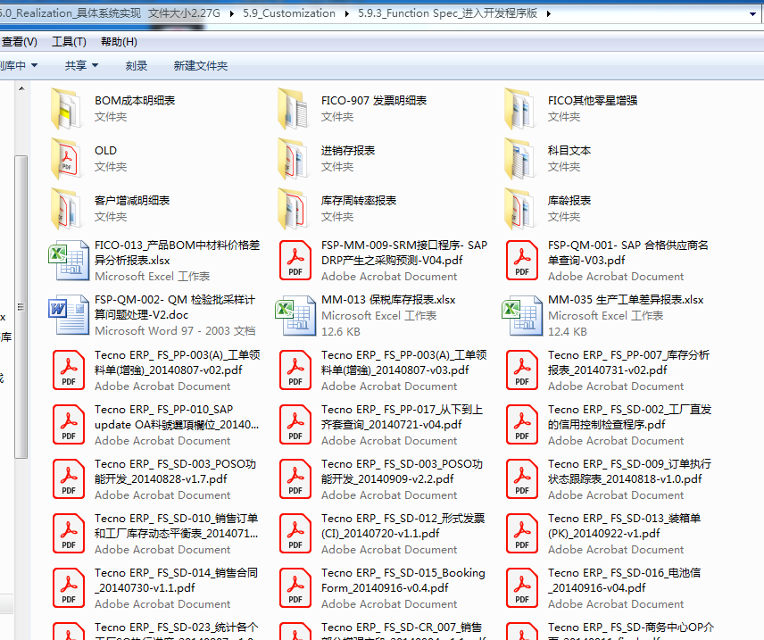The width and height of the screenshot is (764, 640).
Task: Select file name Booking Form_20140916-v0.4.pdf
Action: (403, 580)
